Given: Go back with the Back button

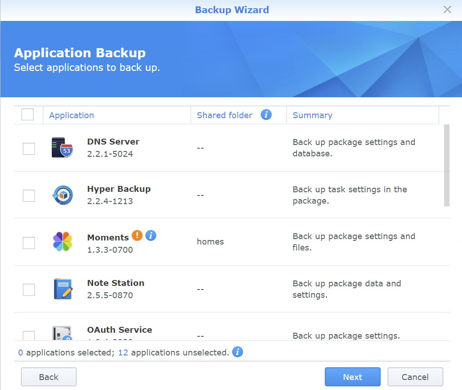Looking at the screenshot, I should (49, 377).
